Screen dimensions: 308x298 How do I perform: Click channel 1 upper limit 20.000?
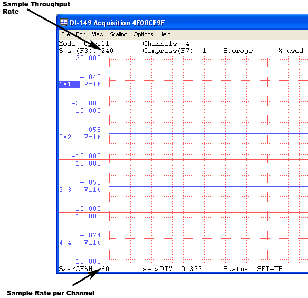click(89, 58)
